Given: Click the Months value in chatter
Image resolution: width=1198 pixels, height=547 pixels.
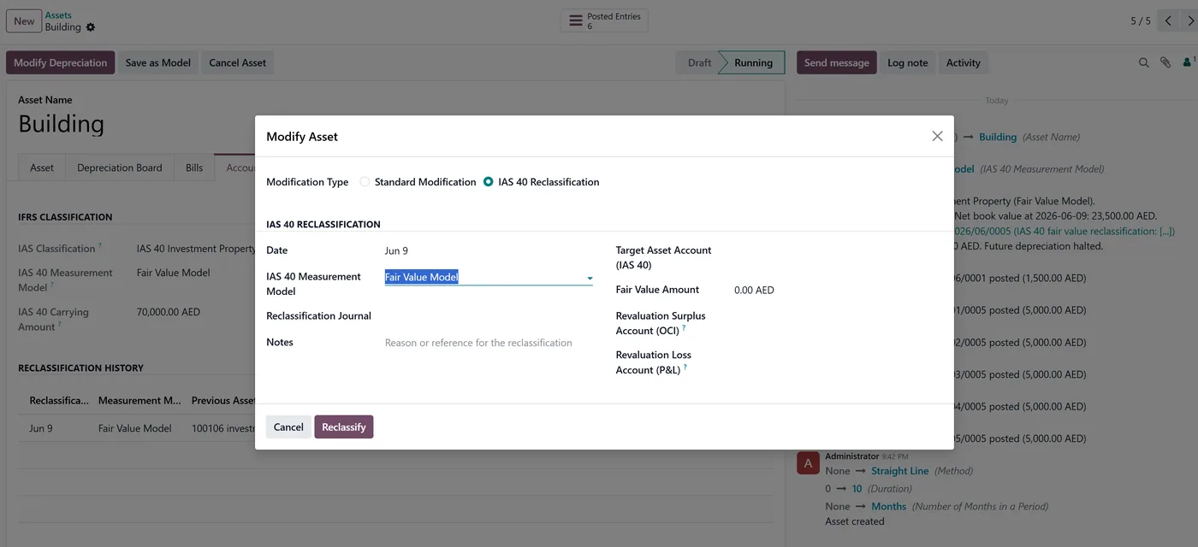Looking at the screenshot, I should [x=888, y=506].
